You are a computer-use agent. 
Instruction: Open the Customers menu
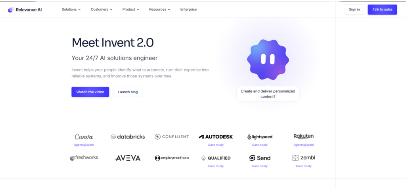[101, 10]
